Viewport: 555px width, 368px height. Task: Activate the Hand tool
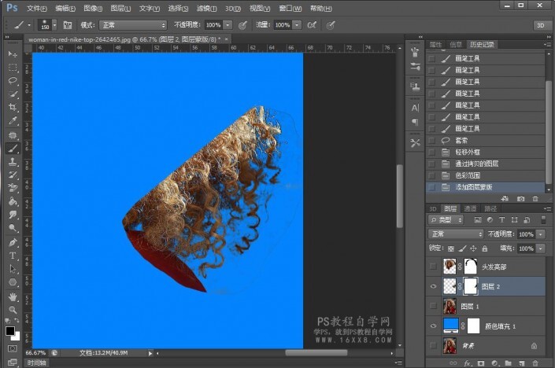tap(13, 296)
